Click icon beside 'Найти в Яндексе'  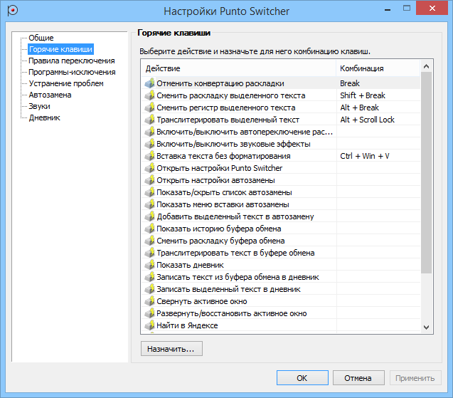click(149, 325)
